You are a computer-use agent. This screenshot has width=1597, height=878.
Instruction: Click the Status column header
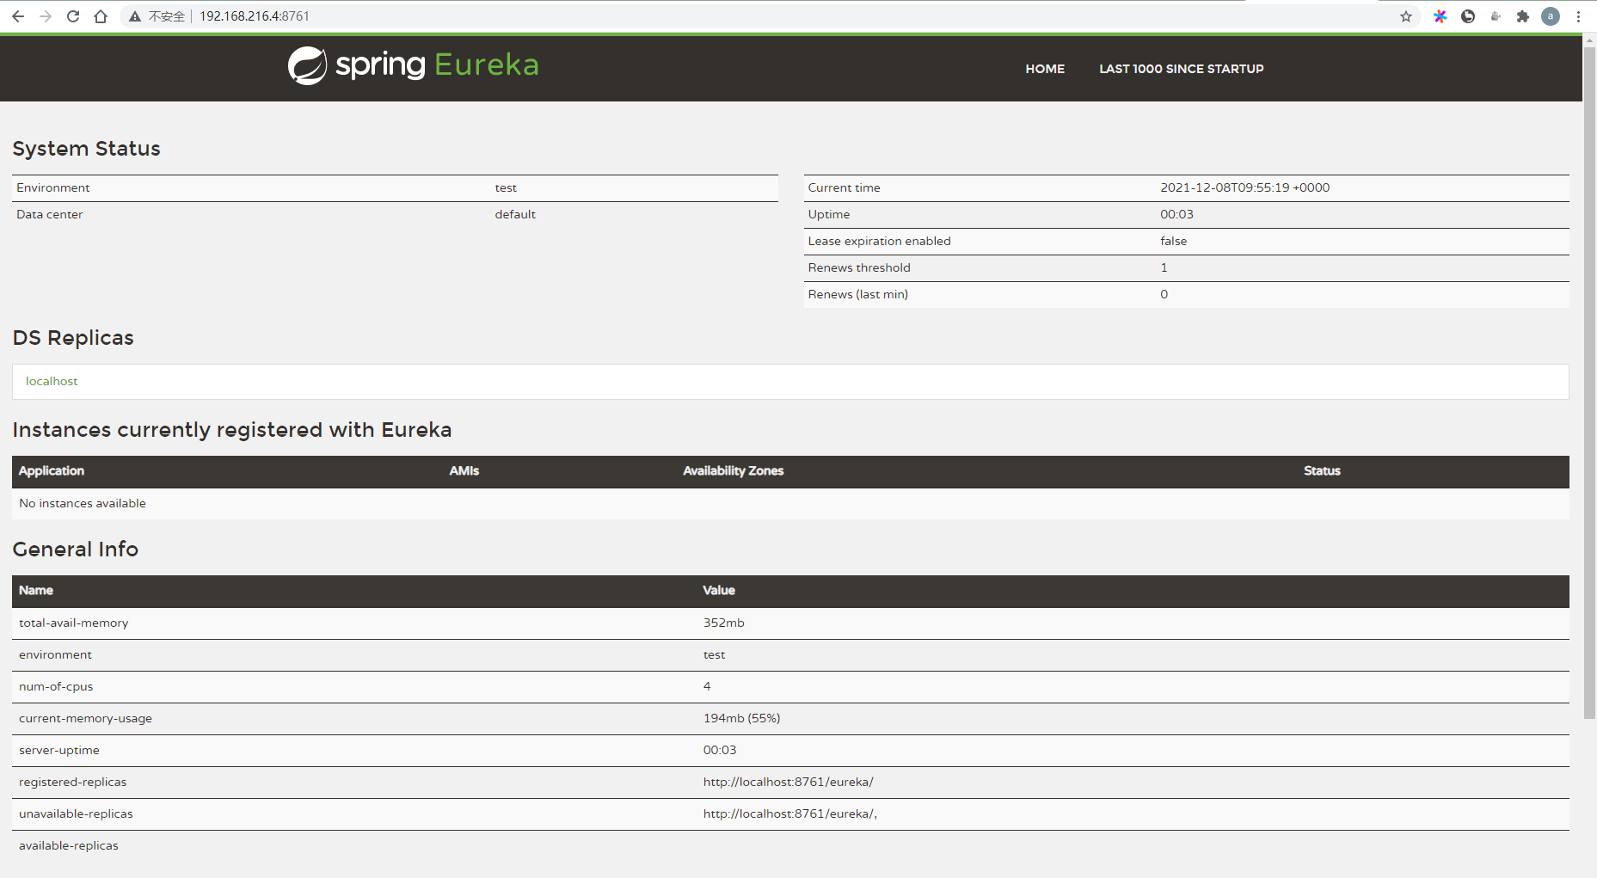[1322, 471]
